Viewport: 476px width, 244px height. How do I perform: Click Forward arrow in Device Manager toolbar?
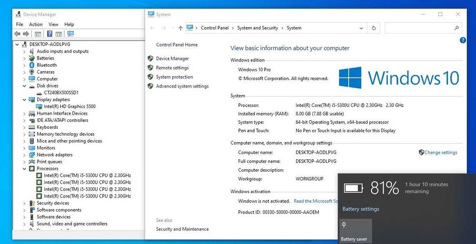coord(26,34)
